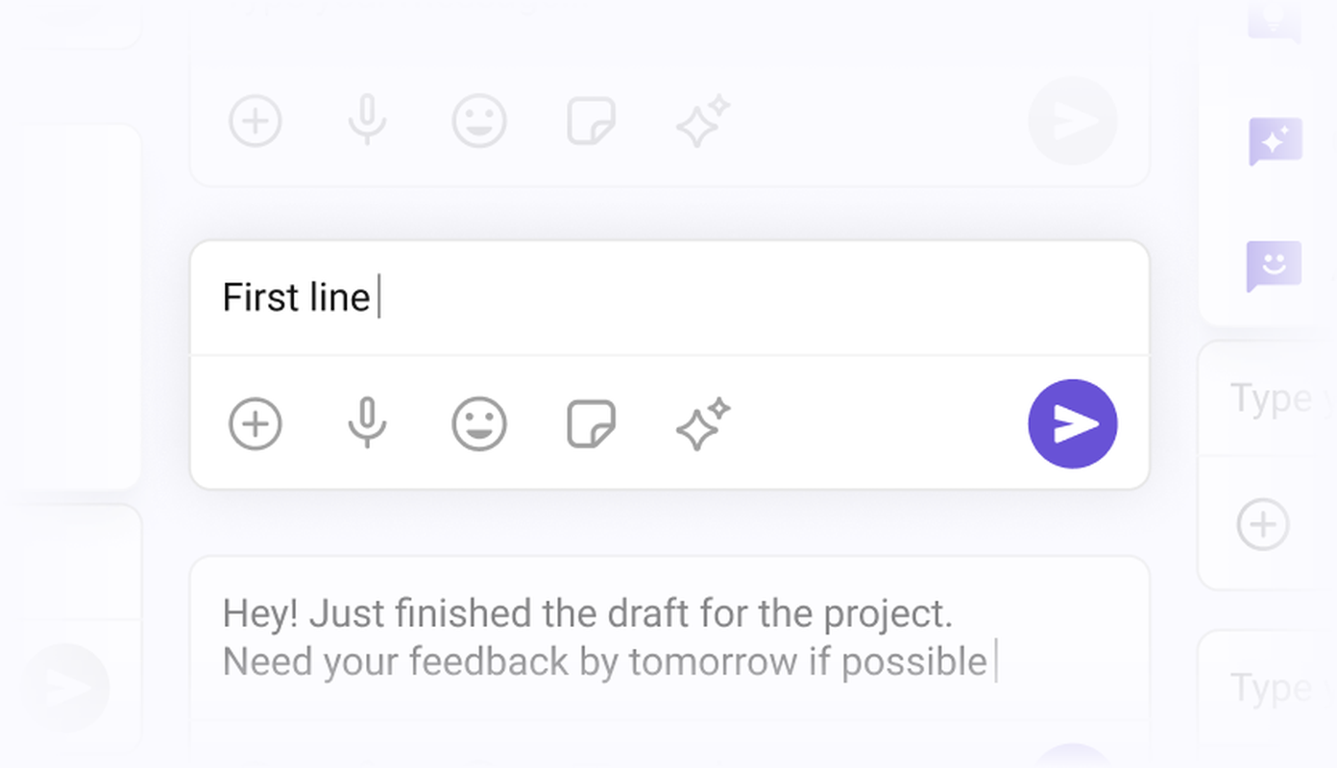Click the sparkle icon in the faded top composer

(x=703, y=122)
